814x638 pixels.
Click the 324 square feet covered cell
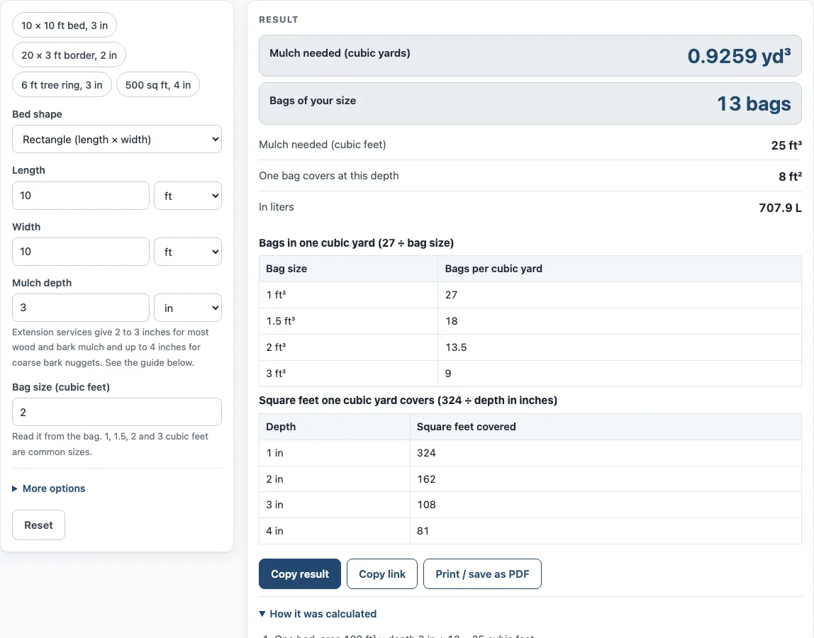pyautogui.click(x=606, y=453)
